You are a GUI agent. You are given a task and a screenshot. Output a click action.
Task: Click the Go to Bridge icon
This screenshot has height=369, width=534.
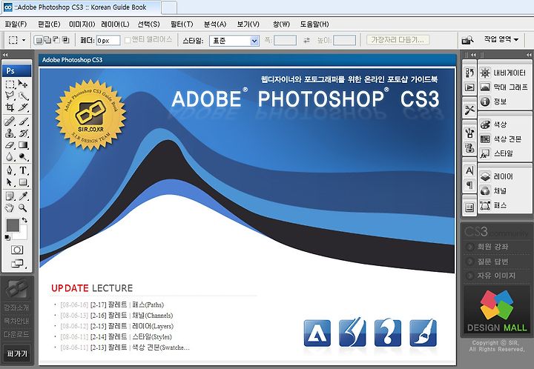pos(467,41)
